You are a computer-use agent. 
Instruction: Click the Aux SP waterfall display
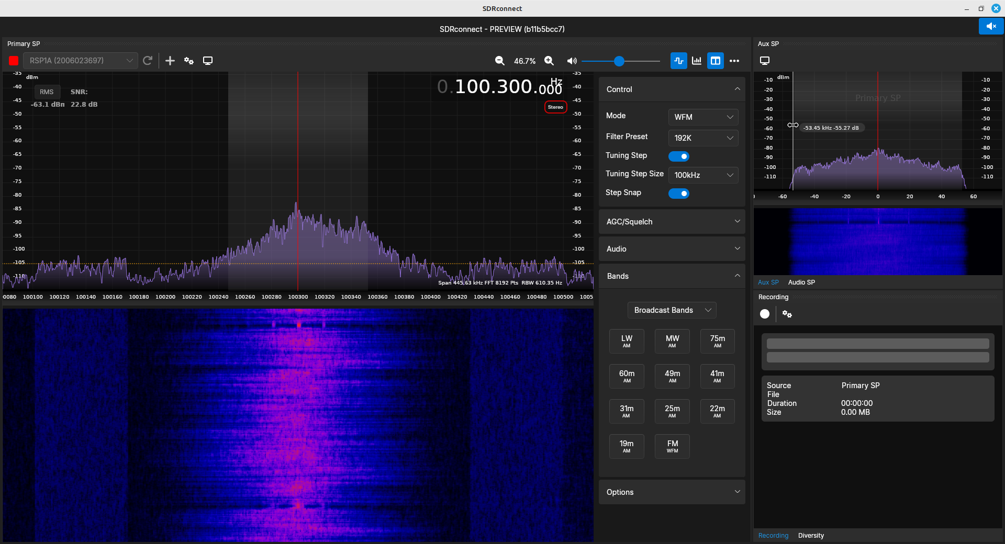pos(878,242)
